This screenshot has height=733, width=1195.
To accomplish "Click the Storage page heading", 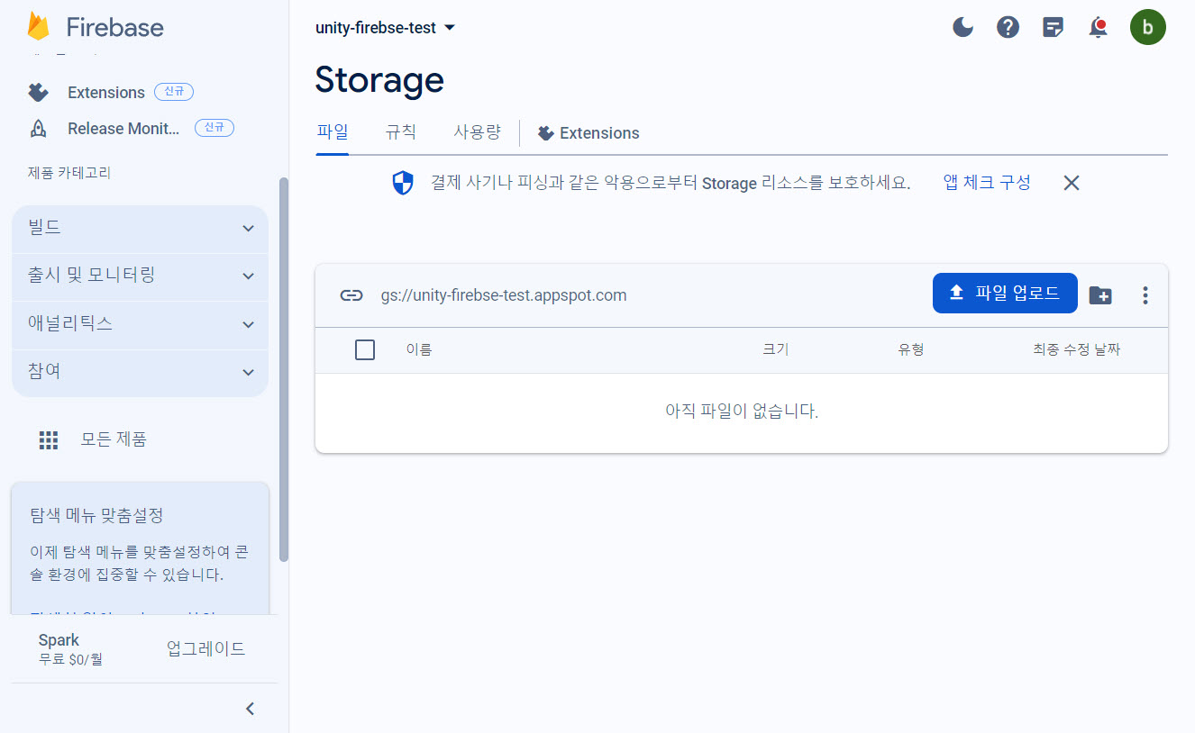I will tap(379, 80).
